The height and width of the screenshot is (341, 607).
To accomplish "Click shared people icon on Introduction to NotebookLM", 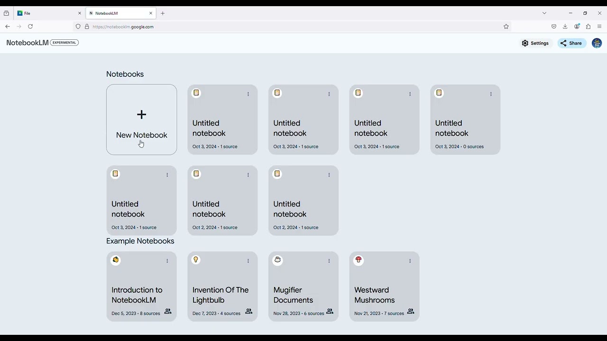I will coord(168,312).
